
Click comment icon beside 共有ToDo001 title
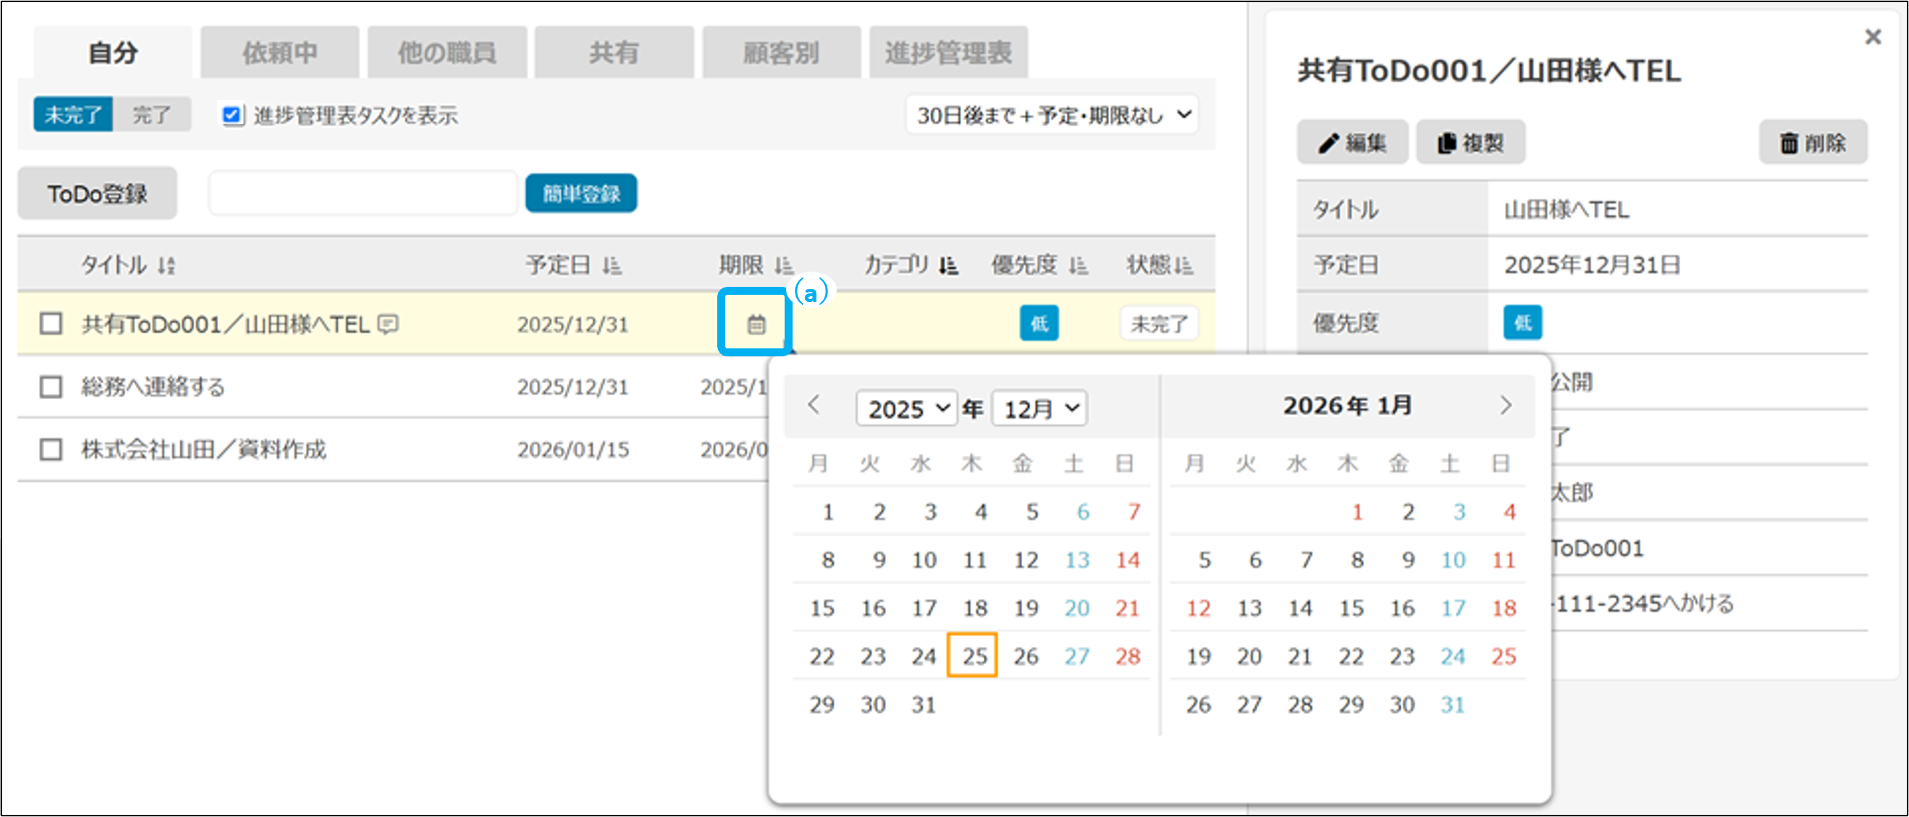[x=388, y=324]
